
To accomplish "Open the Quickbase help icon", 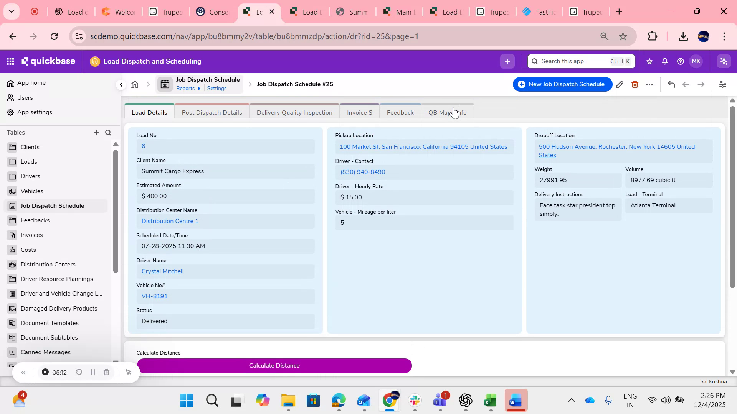I will click(x=680, y=61).
